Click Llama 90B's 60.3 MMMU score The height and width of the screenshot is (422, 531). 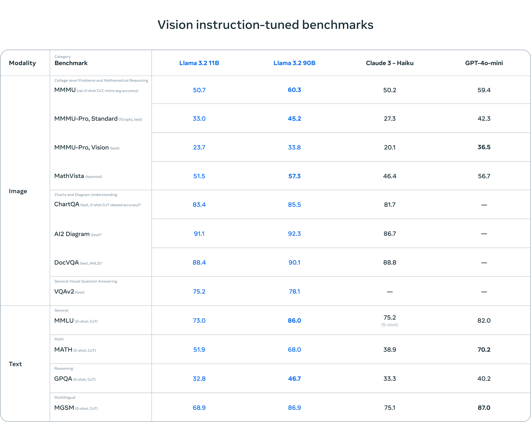tap(294, 90)
